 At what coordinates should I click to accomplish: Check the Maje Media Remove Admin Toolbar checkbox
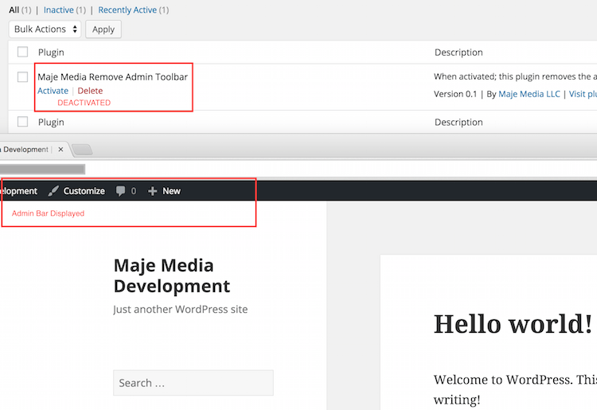tap(22, 77)
